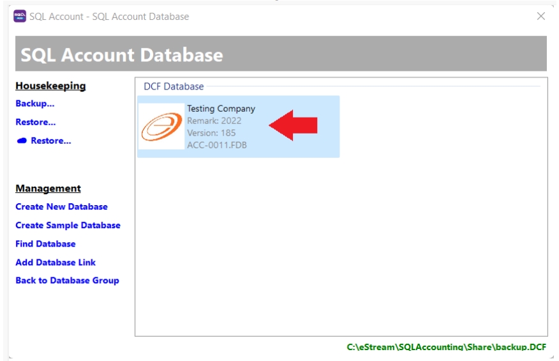Click the green backup.DCF file path
Viewport: 559px width, 361px height.
click(x=446, y=347)
